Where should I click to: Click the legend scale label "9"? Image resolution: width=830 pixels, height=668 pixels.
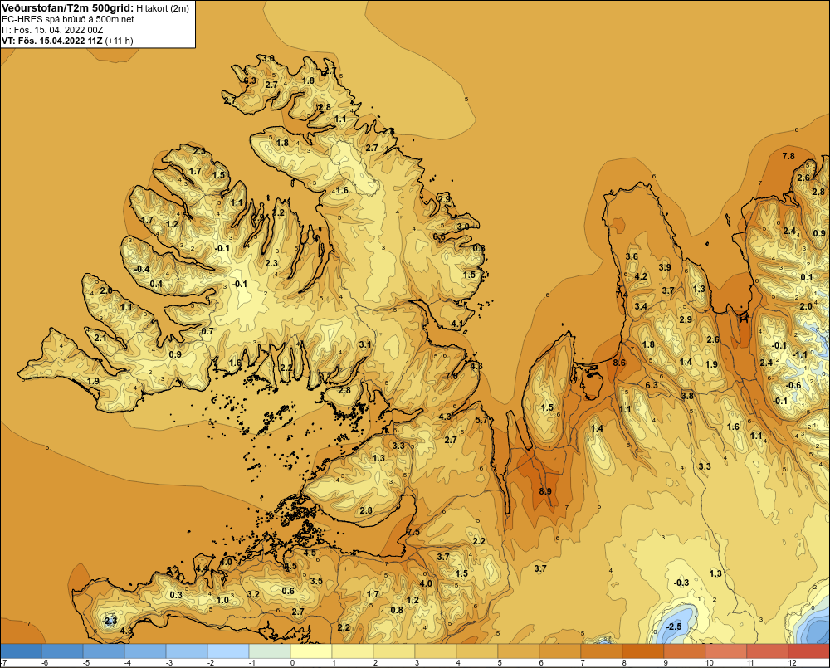(666, 663)
